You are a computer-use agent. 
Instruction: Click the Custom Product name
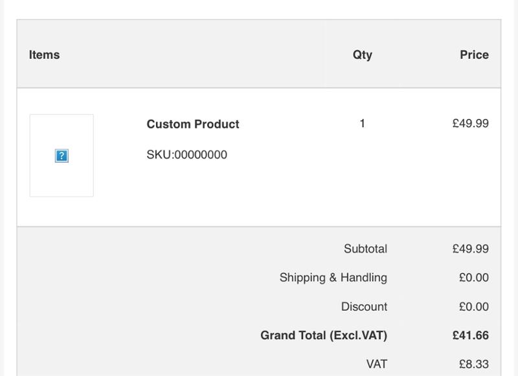193,124
